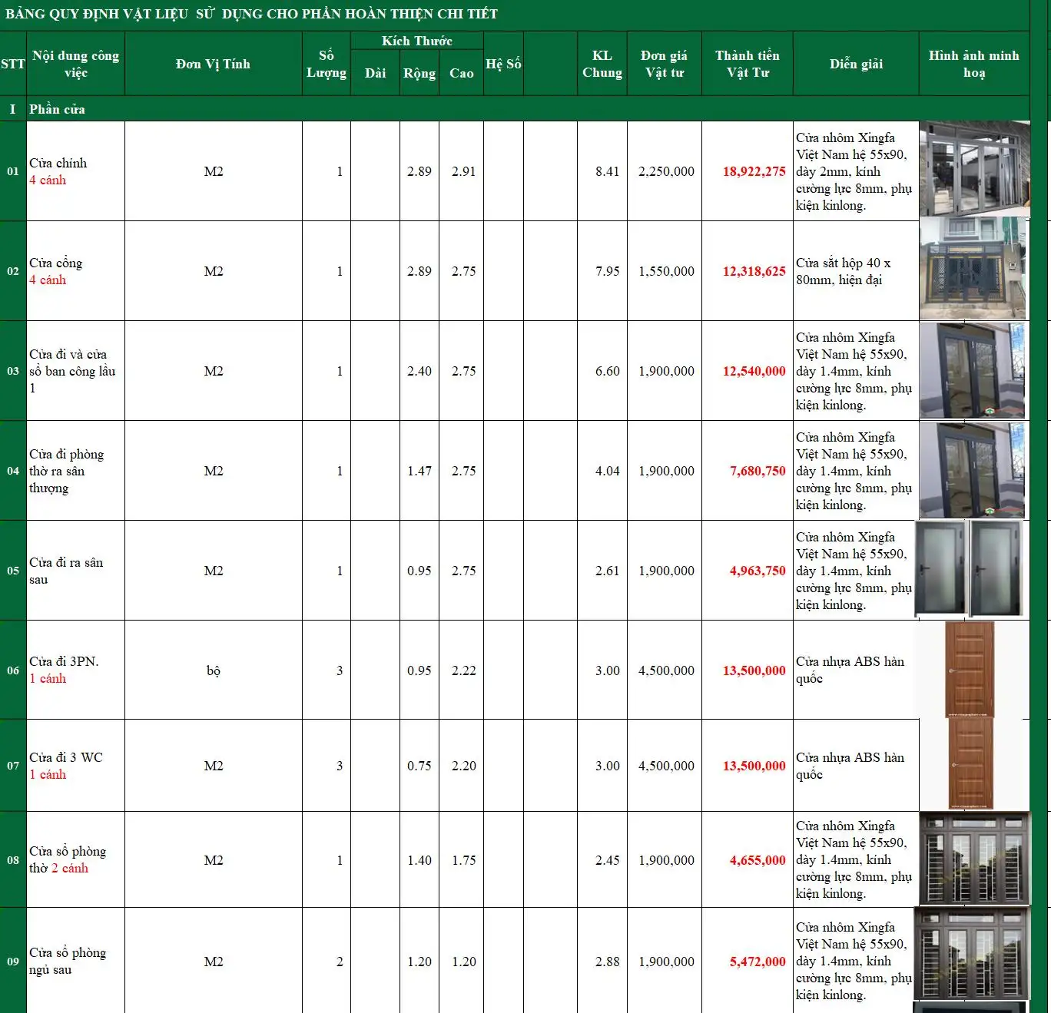Screen dimensions: 1051x1013
Task: Select the 2,250,000 unit price cell
Action: pyautogui.click(x=664, y=170)
